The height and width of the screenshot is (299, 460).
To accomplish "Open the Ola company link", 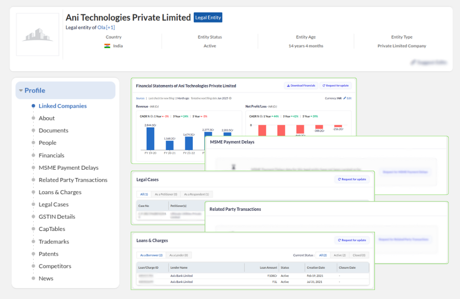I will coord(101,28).
